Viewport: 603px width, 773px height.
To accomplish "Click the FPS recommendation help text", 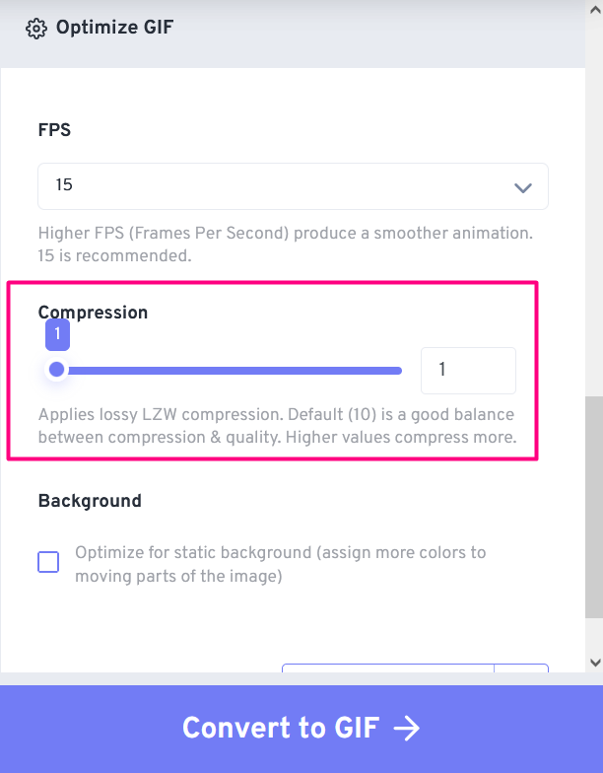I will pyautogui.click(x=285, y=245).
